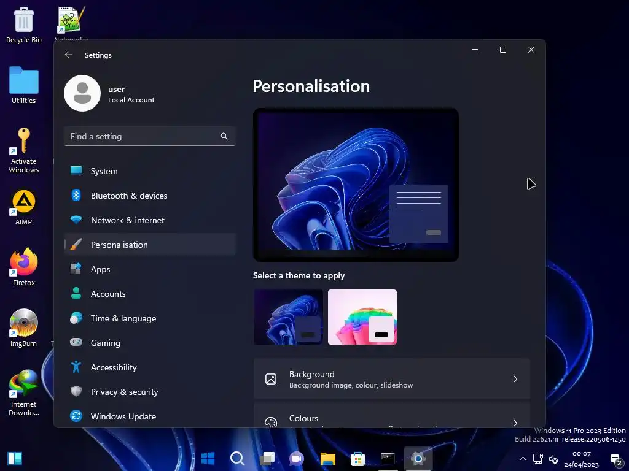The width and height of the screenshot is (629, 471).
Task: Click the large theme preview image
Action: [x=356, y=185]
